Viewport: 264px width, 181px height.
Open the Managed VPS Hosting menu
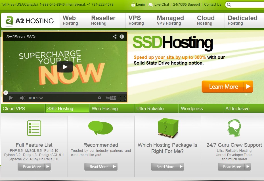tap(174, 20)
